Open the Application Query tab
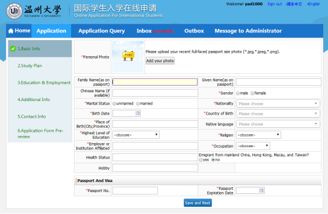Screen dimensions: 328x214 pyautogui.click(x=101, y=31)
